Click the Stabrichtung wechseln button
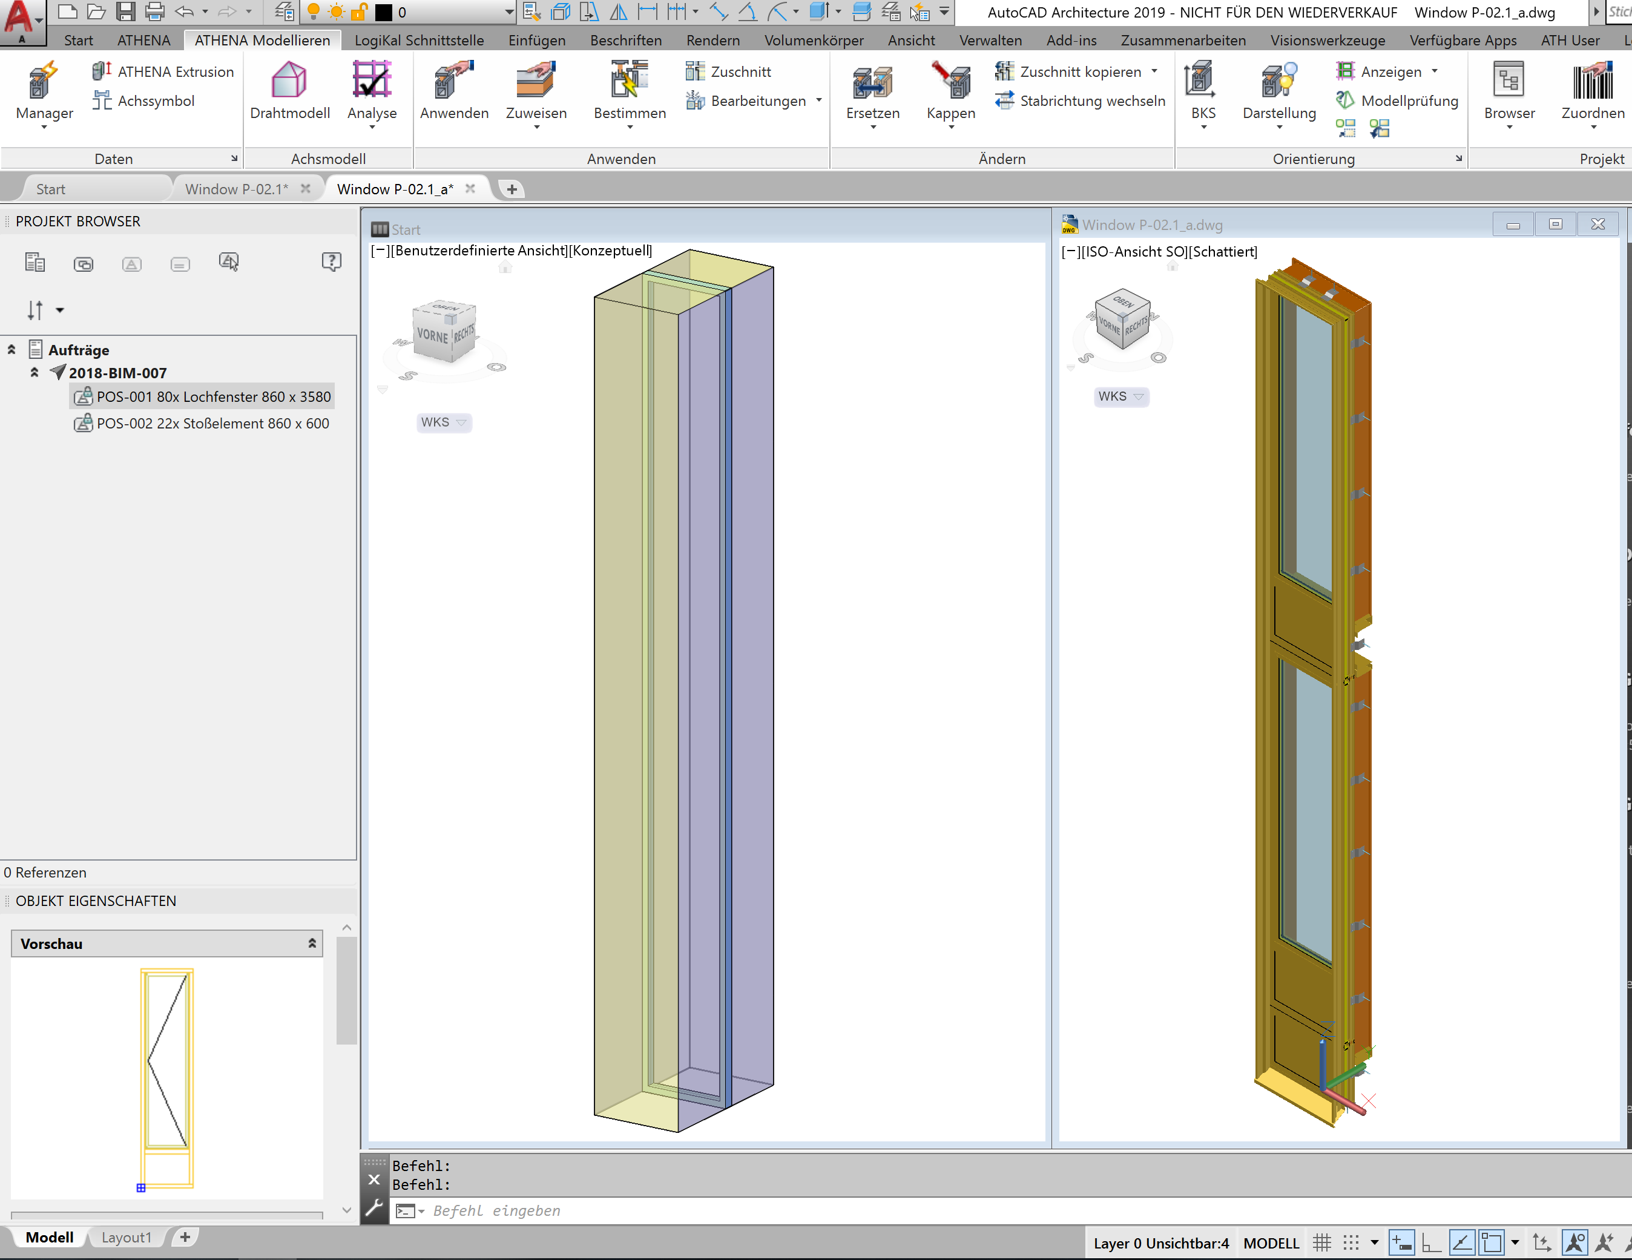 click(x=1080, y=100)
